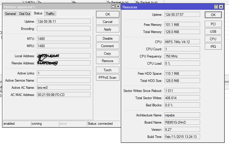This screenshot has height=146, width=229.
Task: Click the MTU value field
Action: point(63,39)
